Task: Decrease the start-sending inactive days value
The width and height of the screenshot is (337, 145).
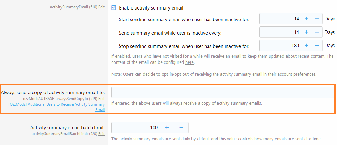Action: 317,19
